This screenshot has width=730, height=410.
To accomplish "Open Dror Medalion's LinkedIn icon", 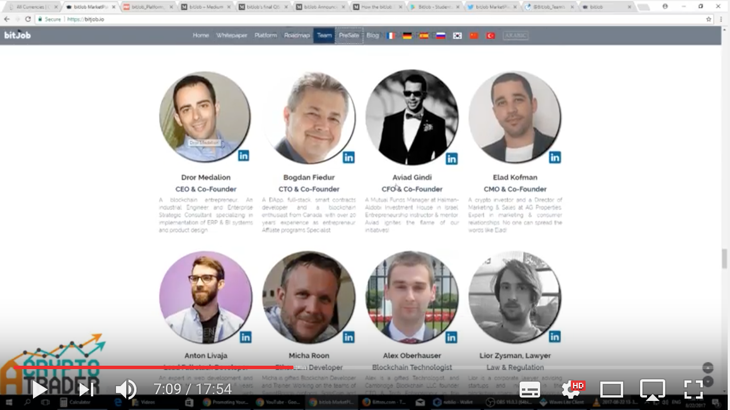I will [243, 156].
